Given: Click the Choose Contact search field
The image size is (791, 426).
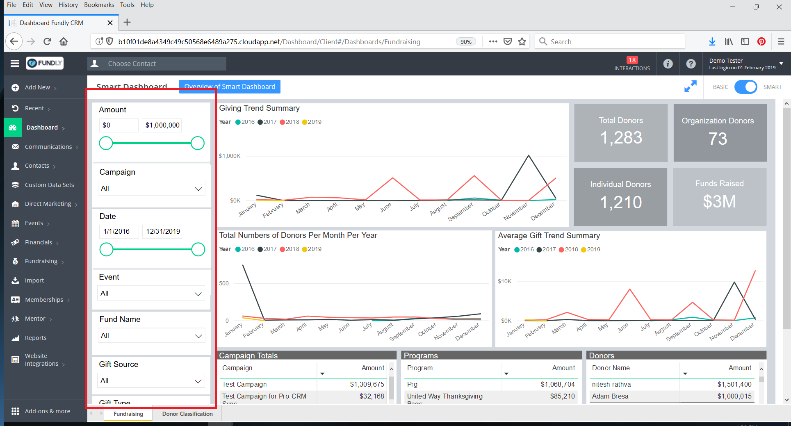Looking at the screenshot, I should point(164,64).
